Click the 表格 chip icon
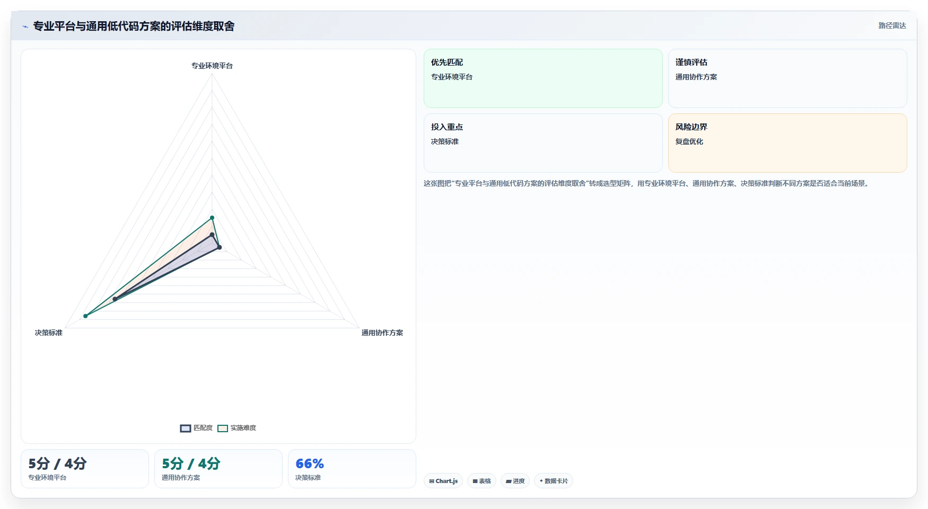This screenshot has width=928, height=509. (x=475, y=481)
